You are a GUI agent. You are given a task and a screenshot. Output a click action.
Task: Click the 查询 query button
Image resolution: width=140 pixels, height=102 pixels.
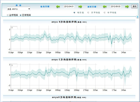tap(134, 7)
